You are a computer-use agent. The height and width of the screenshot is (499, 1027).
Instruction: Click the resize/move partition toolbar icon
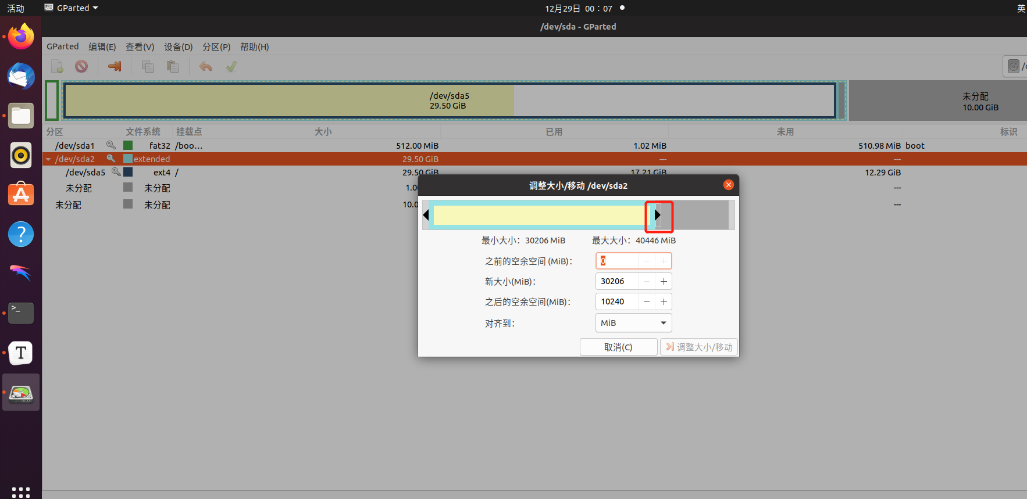(x=115, y=67)
